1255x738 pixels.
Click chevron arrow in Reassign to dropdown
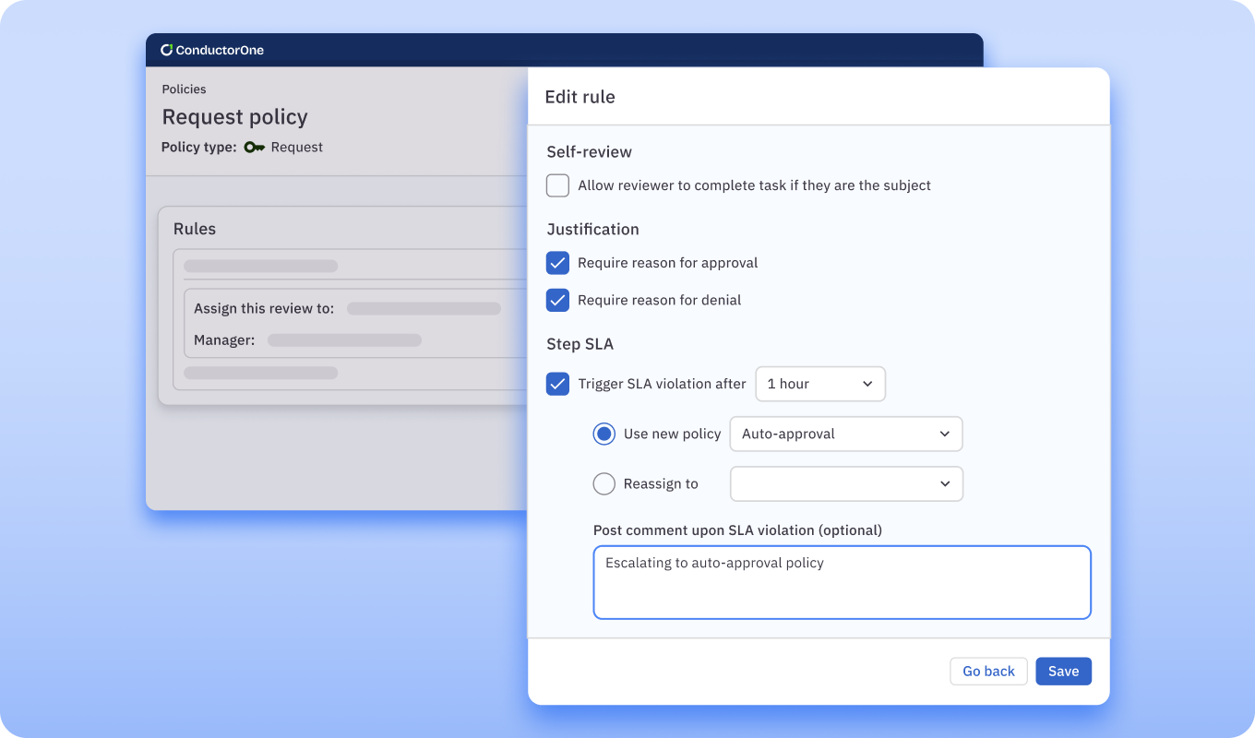coord(944,483)
